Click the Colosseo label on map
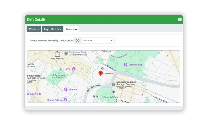 [x=108, y=74]
